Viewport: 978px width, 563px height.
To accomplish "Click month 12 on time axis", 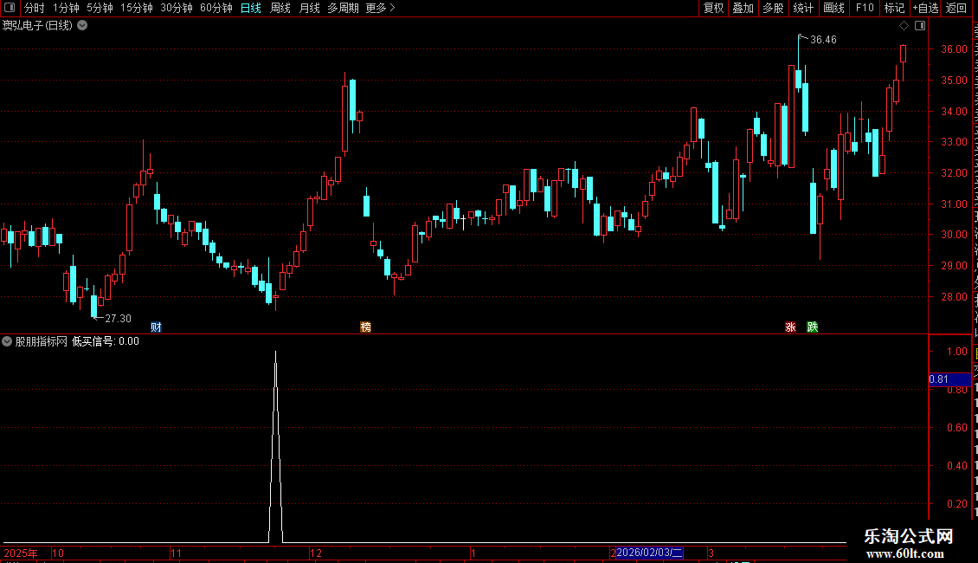I will click(x=316, y=553).
